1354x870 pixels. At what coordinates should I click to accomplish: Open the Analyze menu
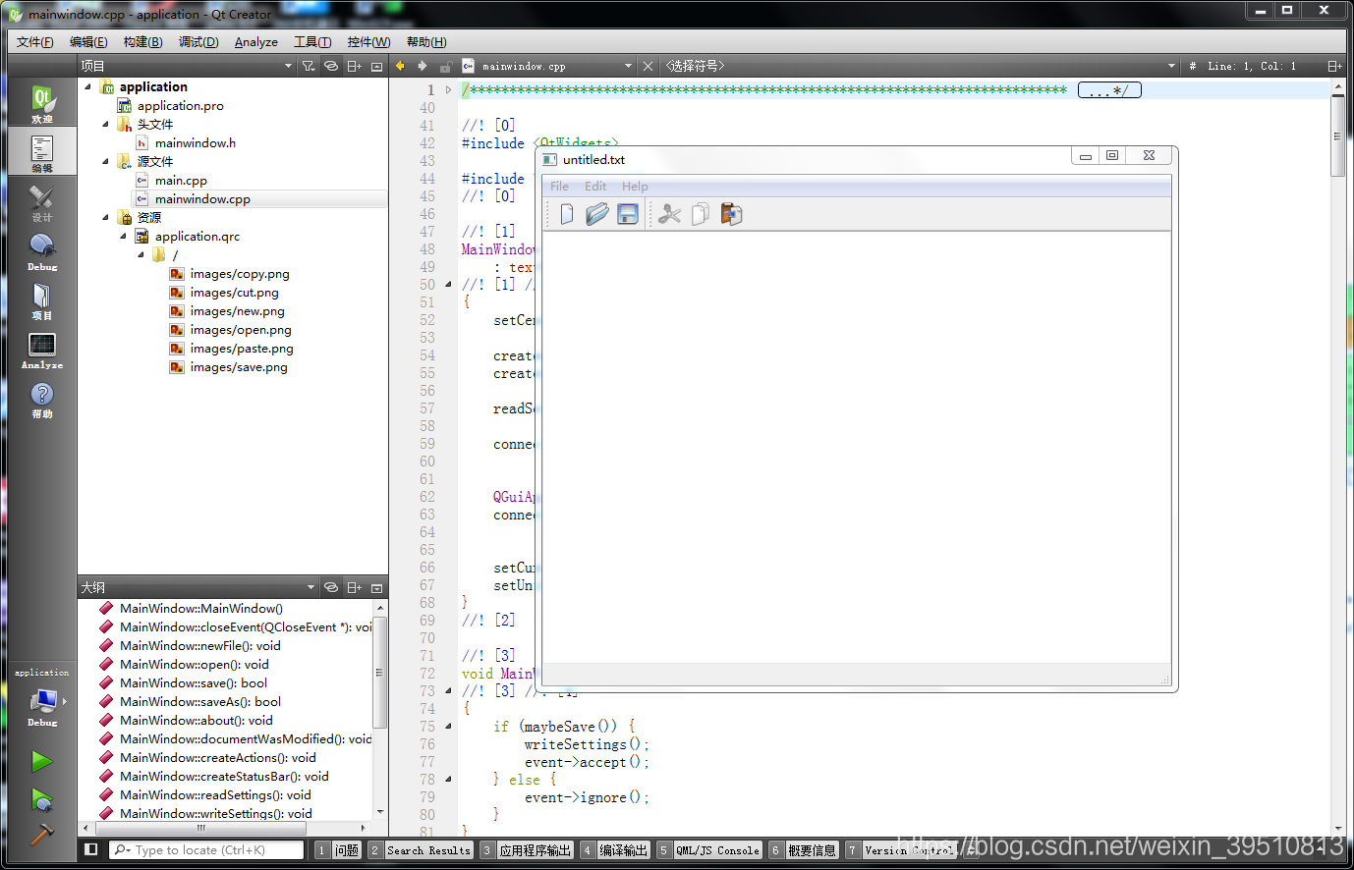pyautogui.click(x=256, y=42)
